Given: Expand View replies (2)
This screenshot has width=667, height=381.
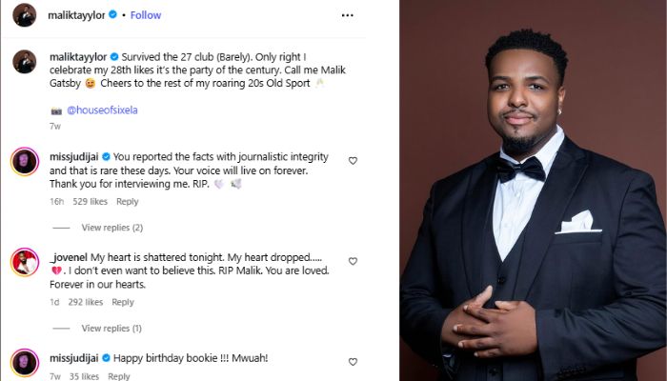Looking at the screenshot, I should click(111, 228).
